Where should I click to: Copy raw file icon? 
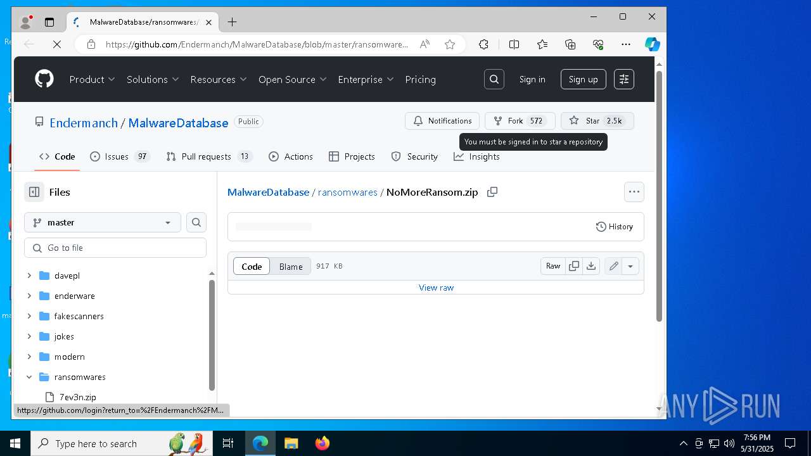[574, 266]
